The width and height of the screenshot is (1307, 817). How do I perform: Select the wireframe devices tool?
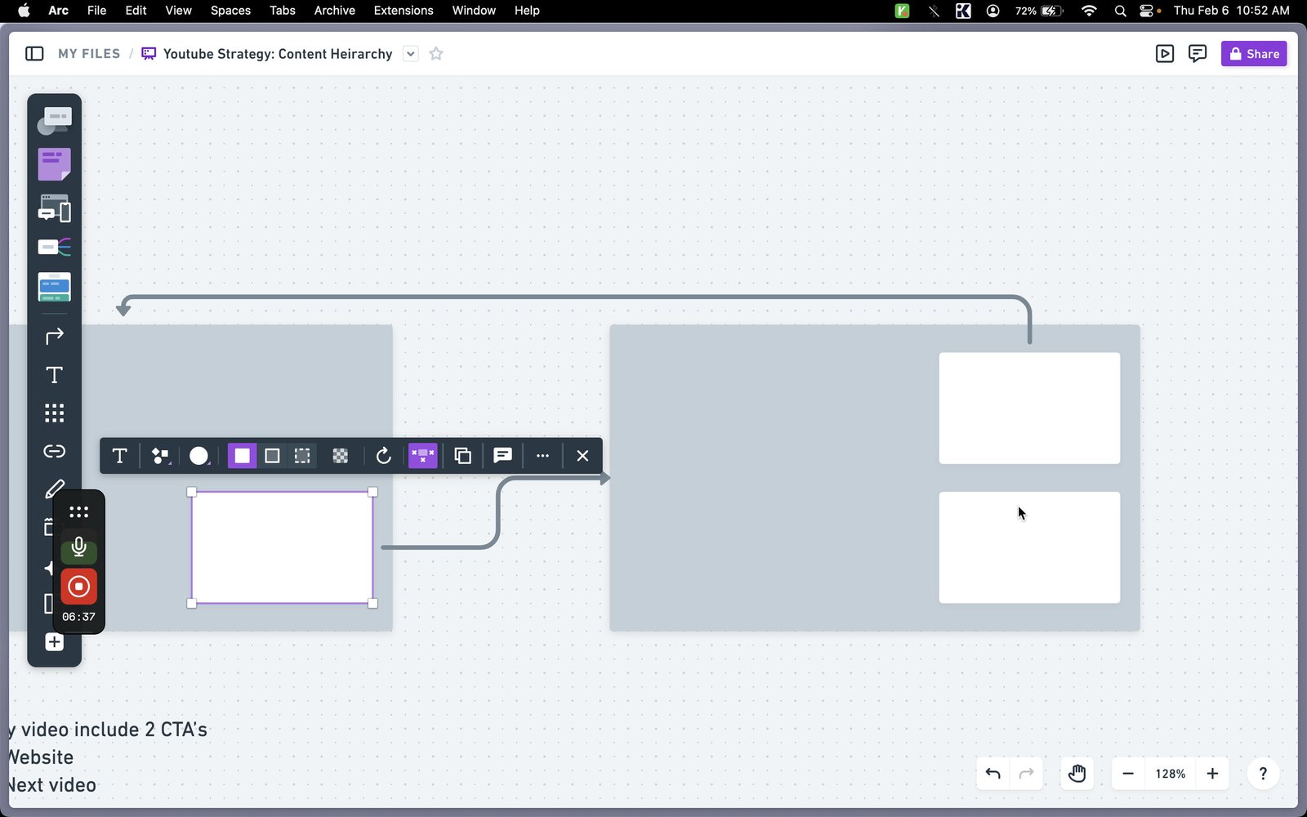point(54,208)
